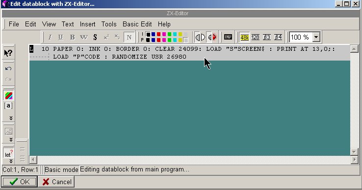This screenshot has width=362, height=190.
Task: Pick the red paper color swatch
Action: (158, 40)
